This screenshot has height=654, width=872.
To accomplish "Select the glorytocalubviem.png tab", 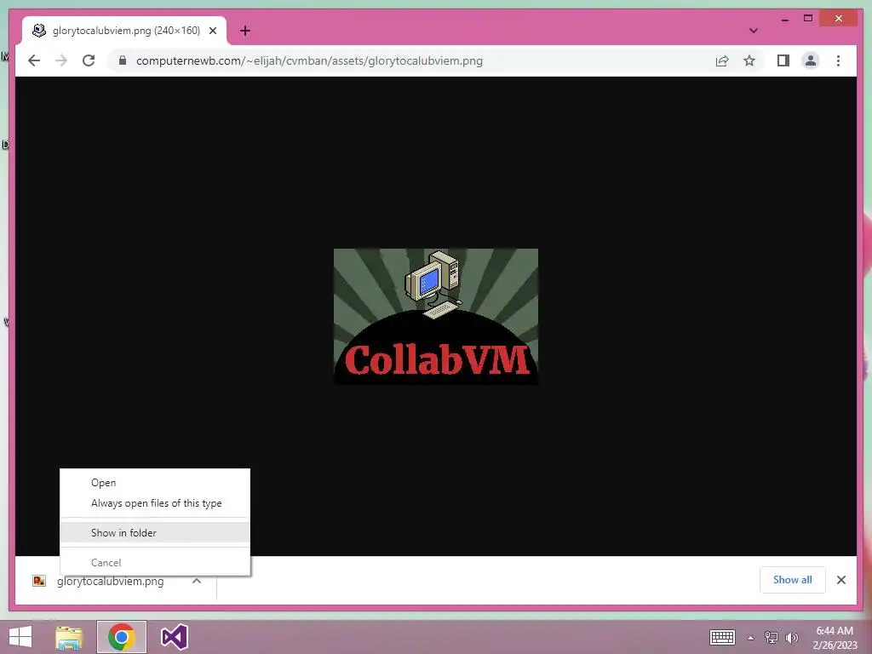I will pyautogui.click(x=124, y=31).
